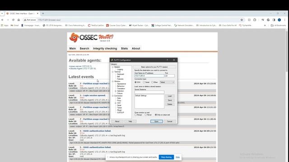
Task: Select Colours in the category tree
Action: pyautogui.click(x=120, y=94)
